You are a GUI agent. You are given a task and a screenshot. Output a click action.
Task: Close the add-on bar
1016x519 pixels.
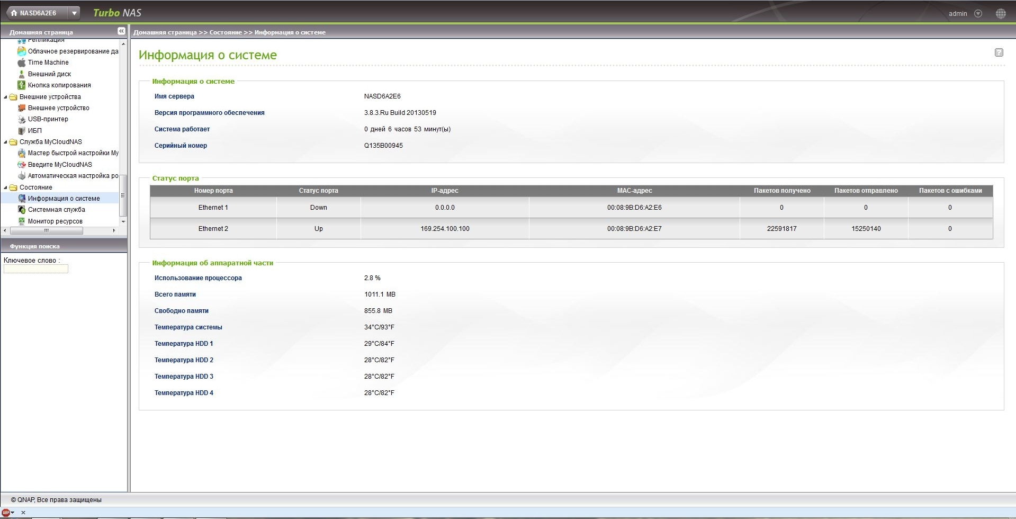click(x=23, y=513)
